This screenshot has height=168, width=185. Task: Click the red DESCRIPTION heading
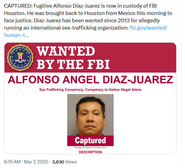click(90, 152)
